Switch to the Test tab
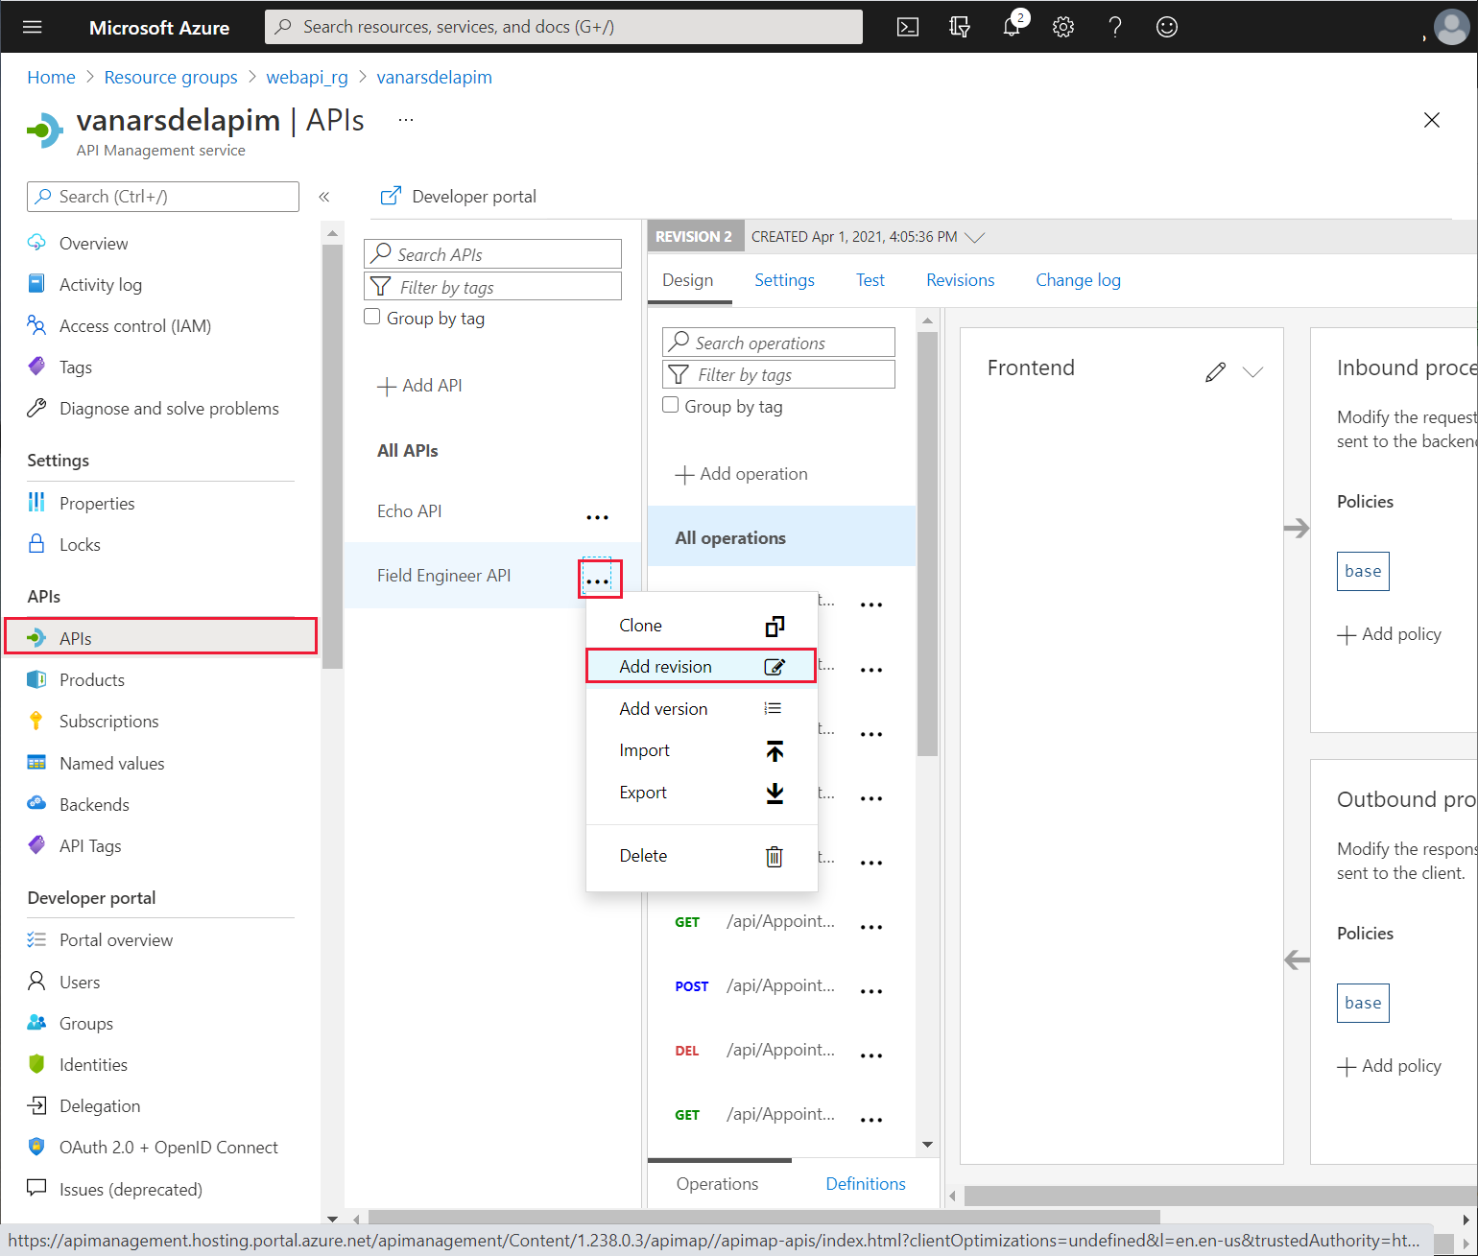The width and height of the screenshot is (1478, 1256). [870, 280]
